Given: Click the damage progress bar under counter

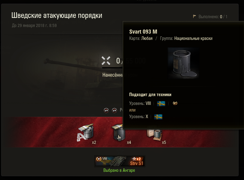Looking at the screenshot, I should 112,68.
